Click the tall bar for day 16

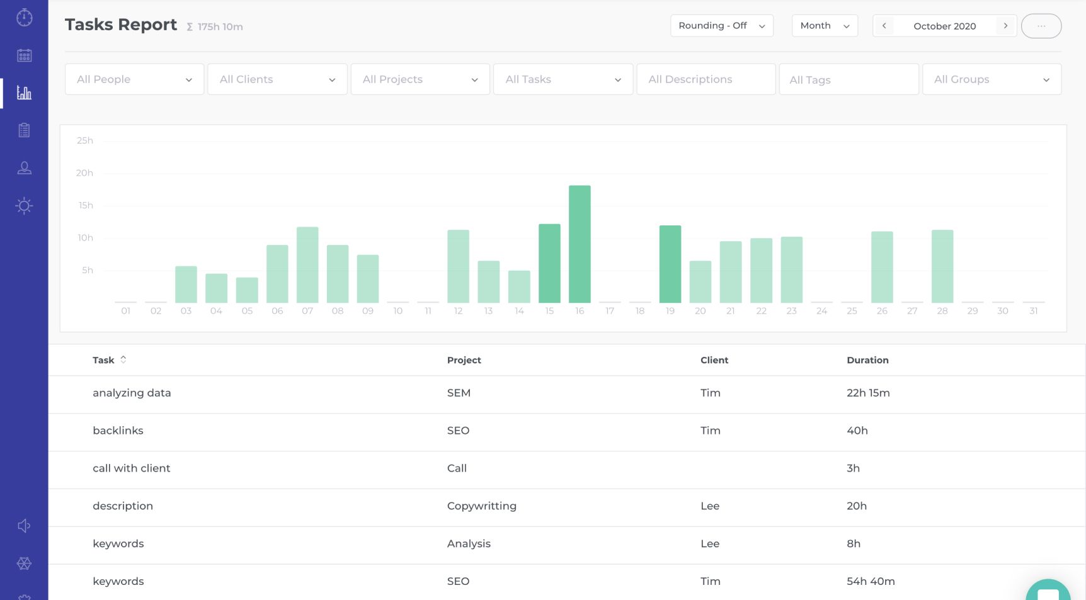pyautogui.click(x=580, y=244)
